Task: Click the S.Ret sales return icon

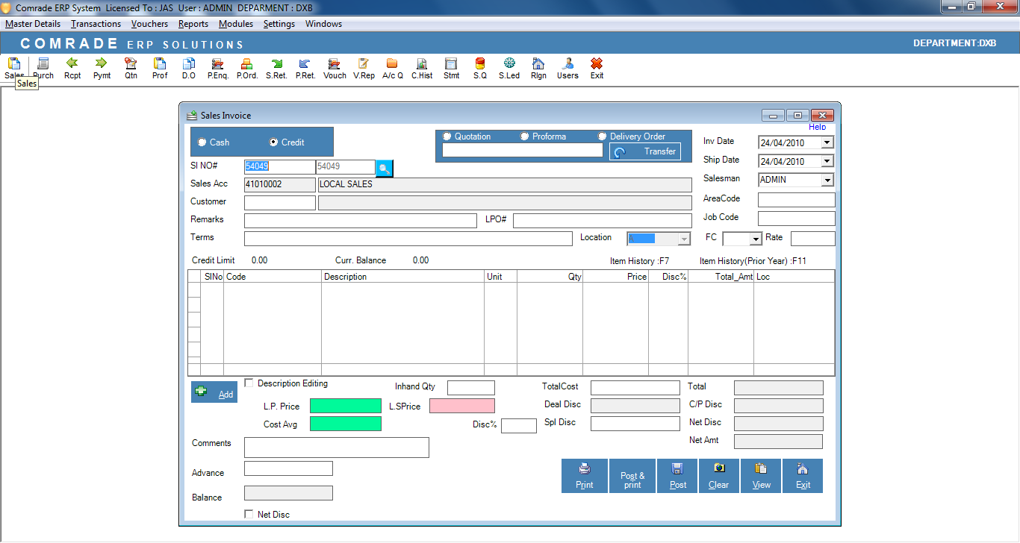Action: 276,69
